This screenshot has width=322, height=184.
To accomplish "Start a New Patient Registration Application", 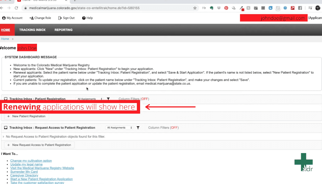I will point(41,179).
